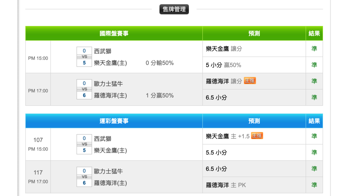
Task: Click the 運彩盤賽事 table header
Action: pyautogui.click(x=114, y=121)
